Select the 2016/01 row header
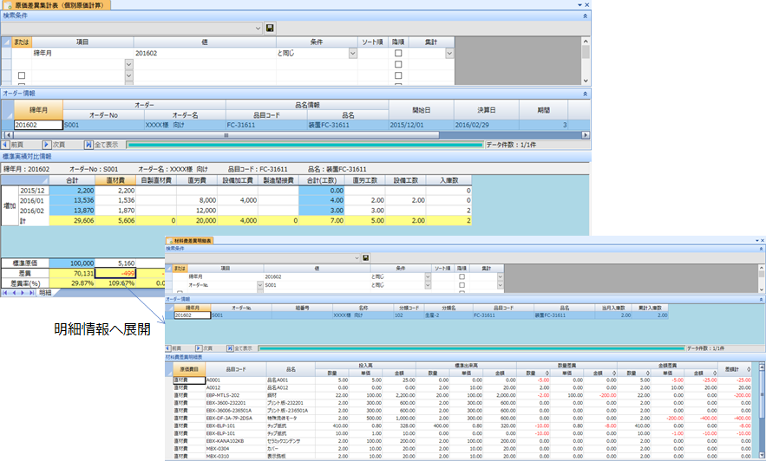Image resolution: width=766 pixels, height=461 pixels. click(x=33, y=200)
